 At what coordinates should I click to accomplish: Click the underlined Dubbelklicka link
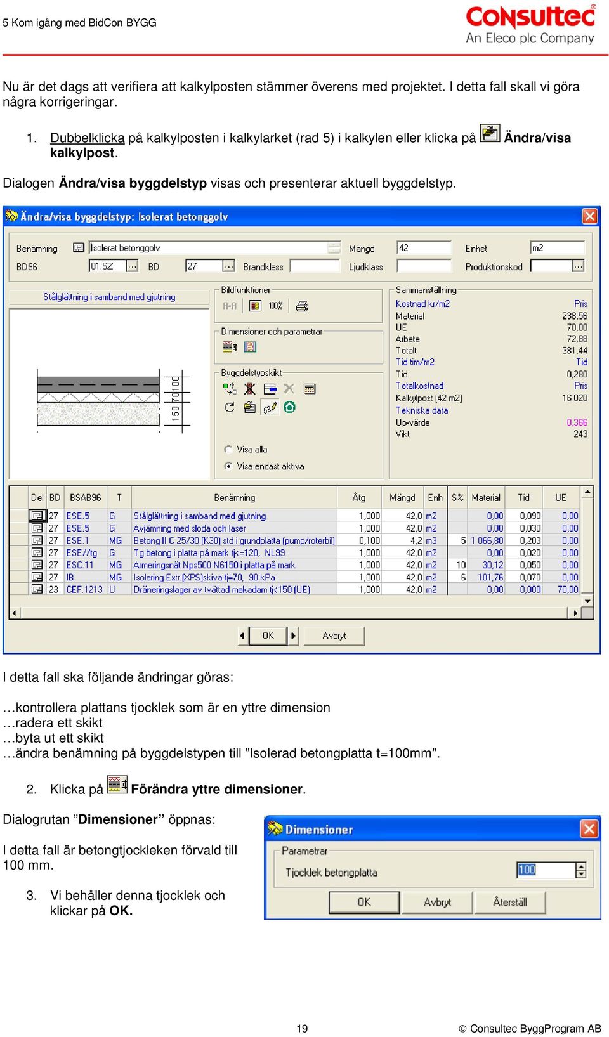(x=88, y=138)
